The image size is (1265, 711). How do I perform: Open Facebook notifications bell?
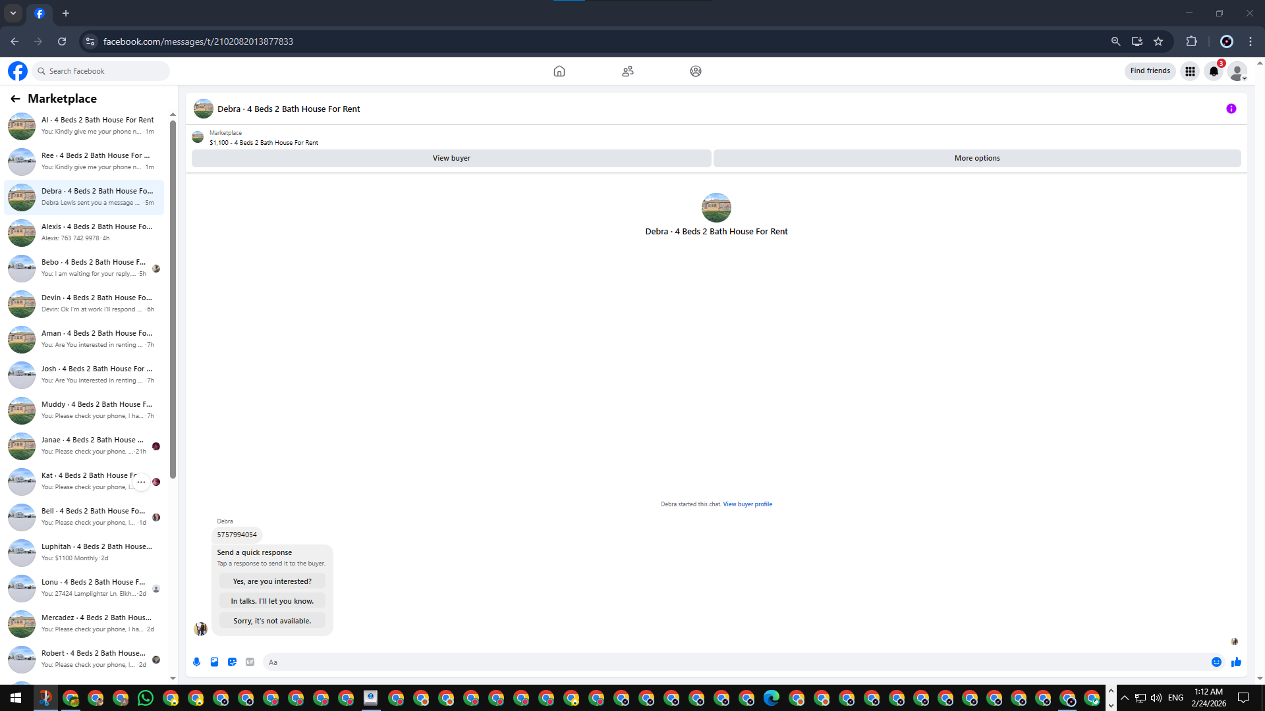[x=1214, y=71]
